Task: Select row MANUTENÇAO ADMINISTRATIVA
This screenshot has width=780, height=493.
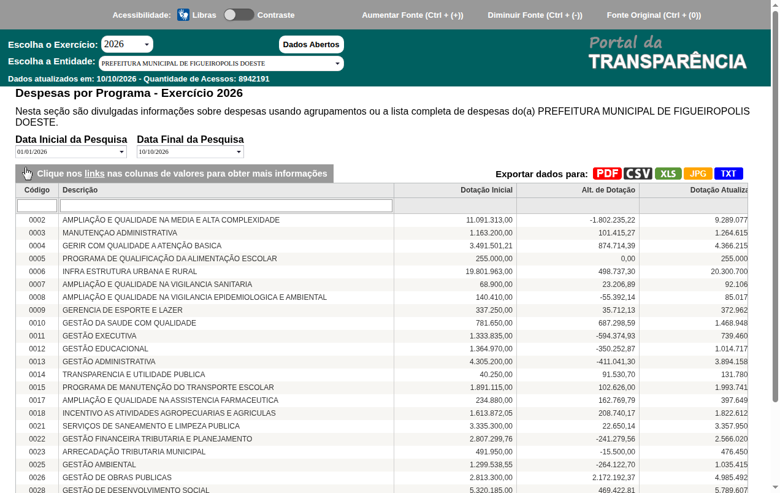Action: click(381, 233)
